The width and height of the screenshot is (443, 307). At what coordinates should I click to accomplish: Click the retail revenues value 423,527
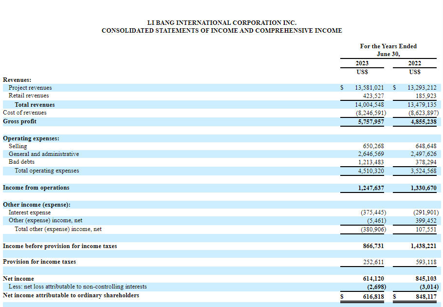[373, 96]
